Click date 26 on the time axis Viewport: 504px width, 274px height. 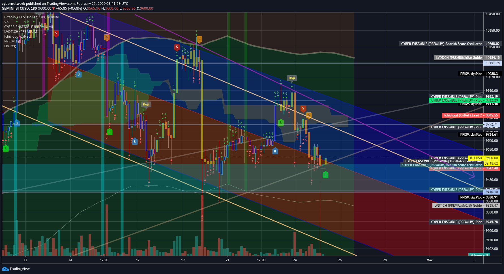point(340,260)
